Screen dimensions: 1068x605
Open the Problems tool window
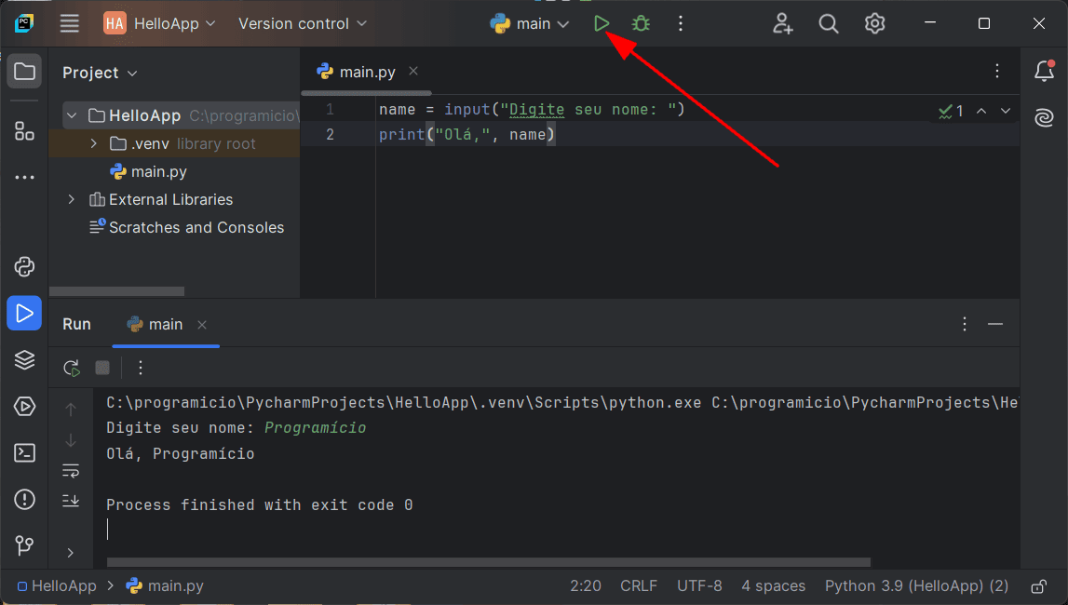click(x=24, y=500)
